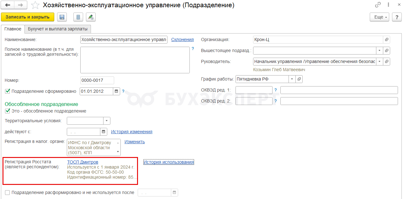Show hint for Полное наименование field

pos(193,49)
